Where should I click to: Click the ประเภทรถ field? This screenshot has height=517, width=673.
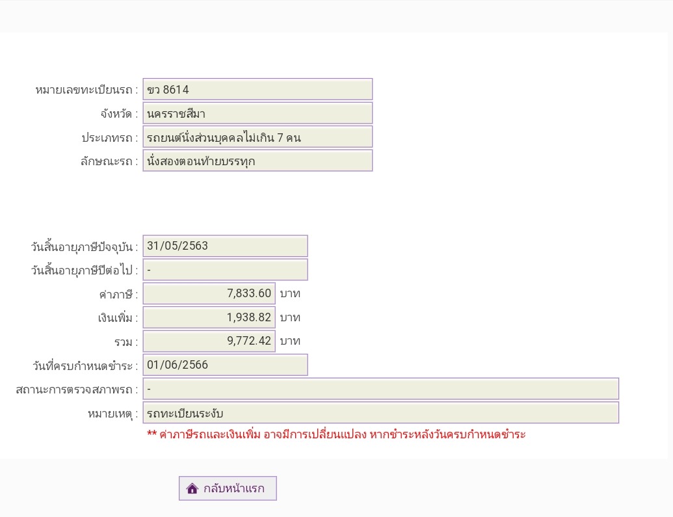(x=257, y=137)
